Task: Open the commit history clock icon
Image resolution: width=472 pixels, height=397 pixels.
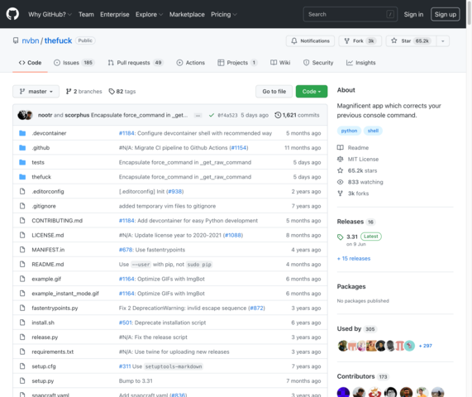Action: pyautogui.click(x=278, y=115)
